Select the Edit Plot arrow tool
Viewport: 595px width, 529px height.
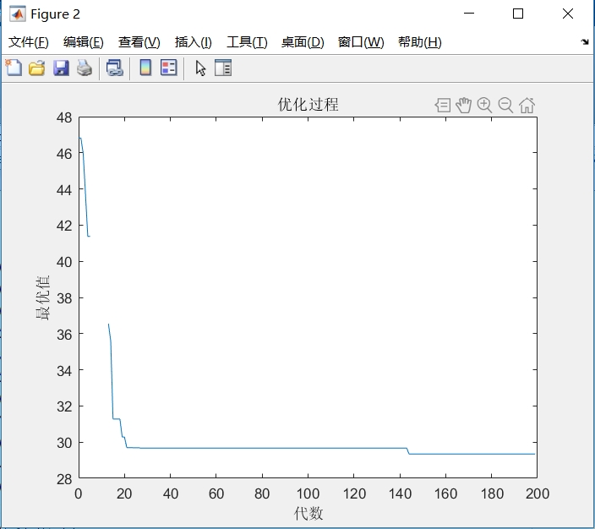coord(201,68)
